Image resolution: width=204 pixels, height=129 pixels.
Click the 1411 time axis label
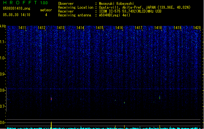click(22, 28)
